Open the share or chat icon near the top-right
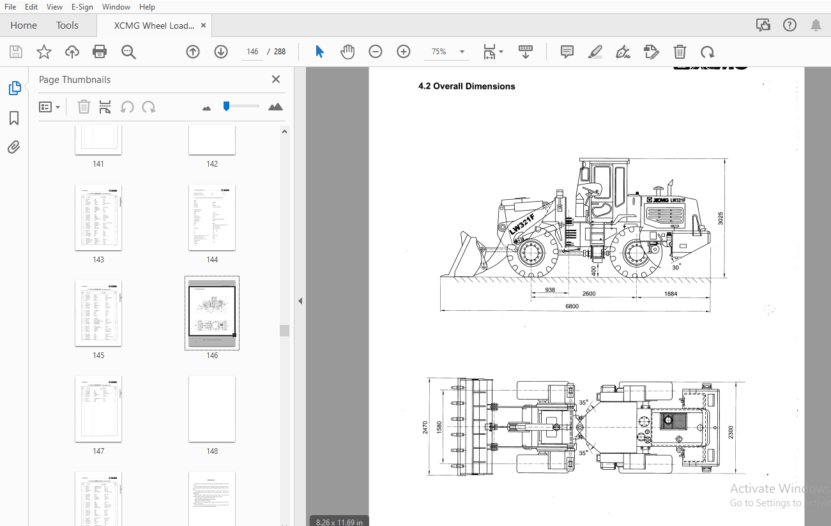Viewport: 831px width, 526px height. pos(763,26)
